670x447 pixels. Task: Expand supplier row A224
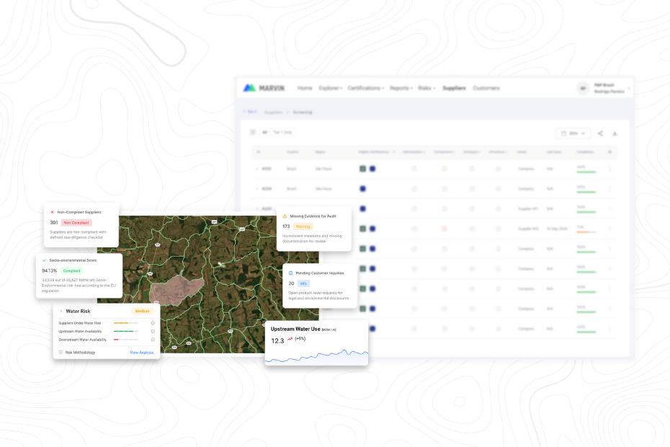[256, 189]
